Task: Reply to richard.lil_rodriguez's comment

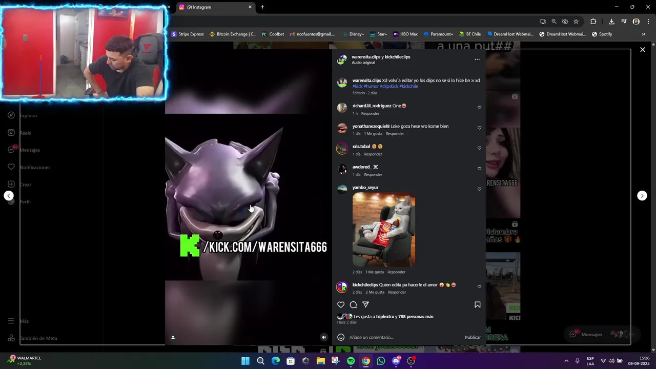Action: pos(370,113)
